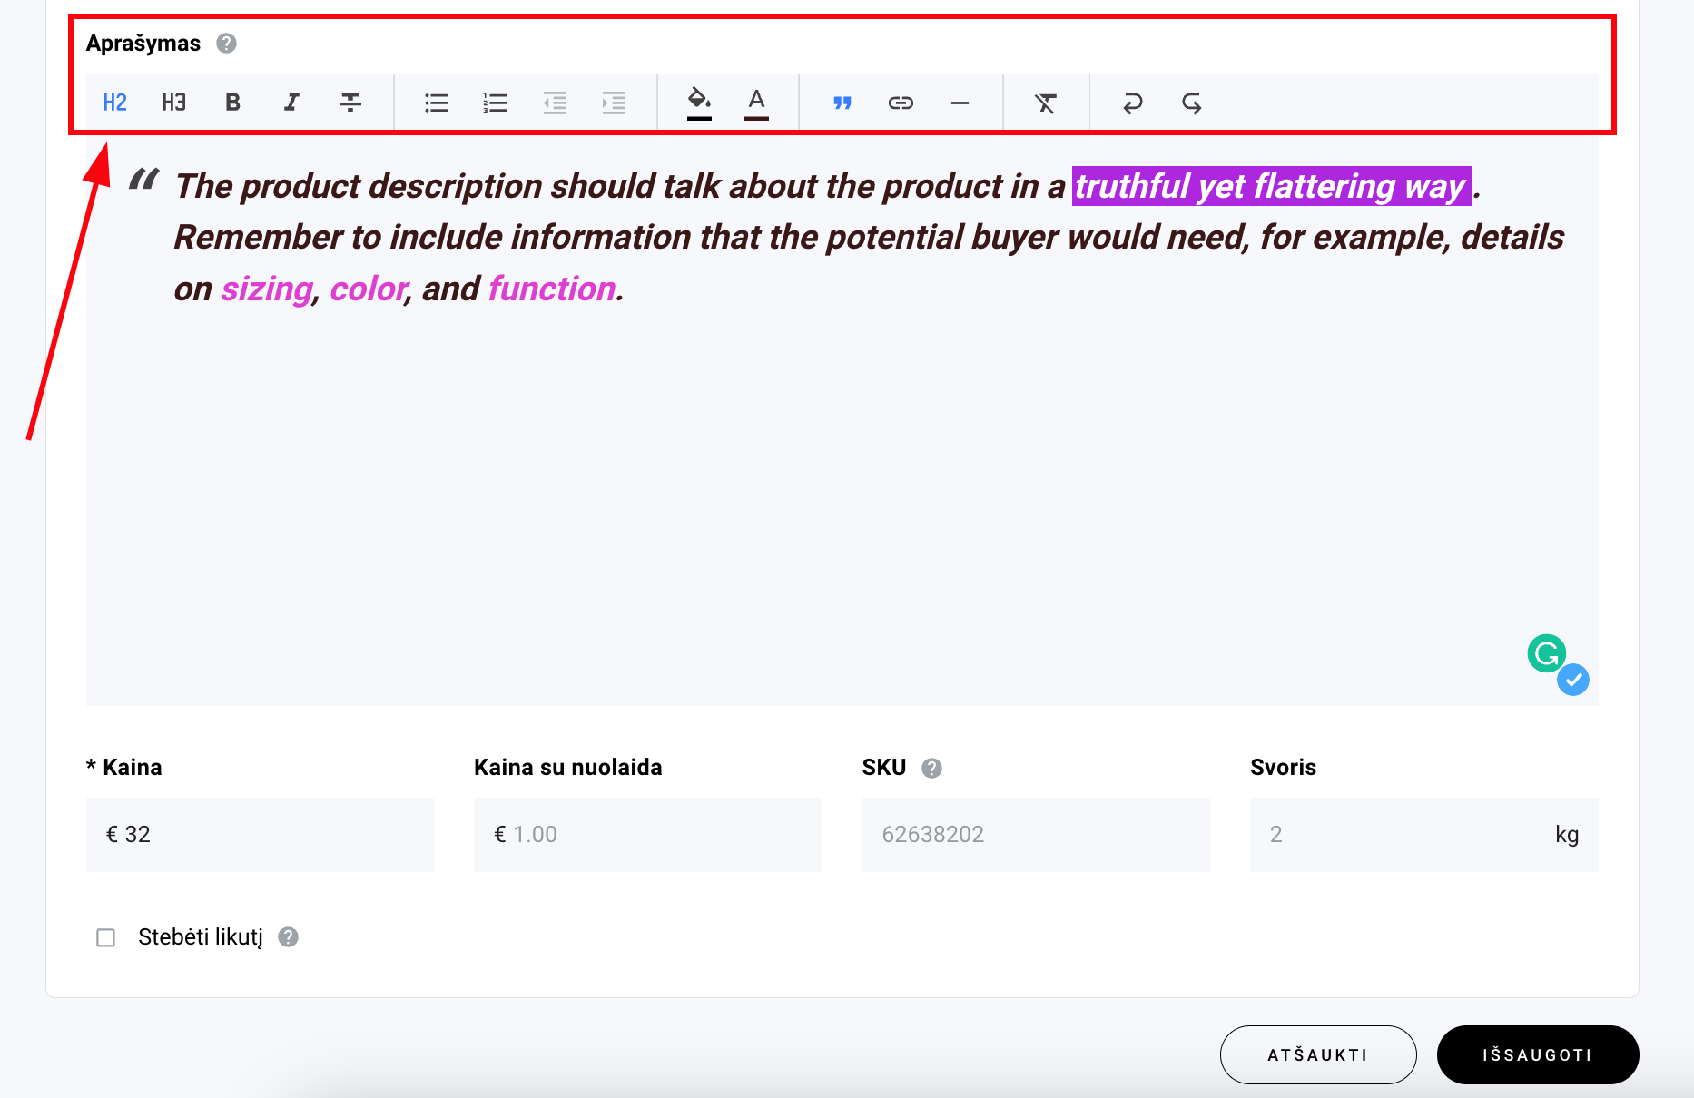
Task: Insert a hyperlink
Action: (901, 103)
